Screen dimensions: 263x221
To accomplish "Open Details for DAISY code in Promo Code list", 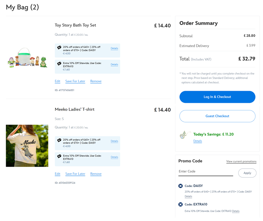I will 189,196.
